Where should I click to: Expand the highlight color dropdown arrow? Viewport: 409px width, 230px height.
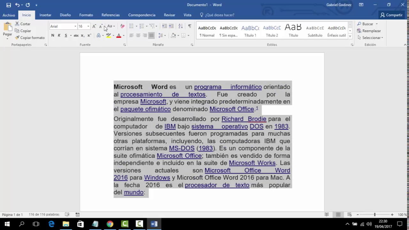[113, 35]
